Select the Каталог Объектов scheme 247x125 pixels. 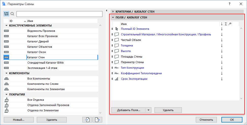tap(51, 47)
